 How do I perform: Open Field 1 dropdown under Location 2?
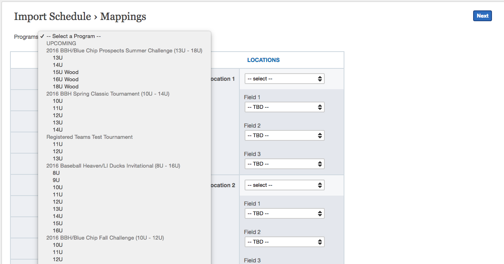284,214
